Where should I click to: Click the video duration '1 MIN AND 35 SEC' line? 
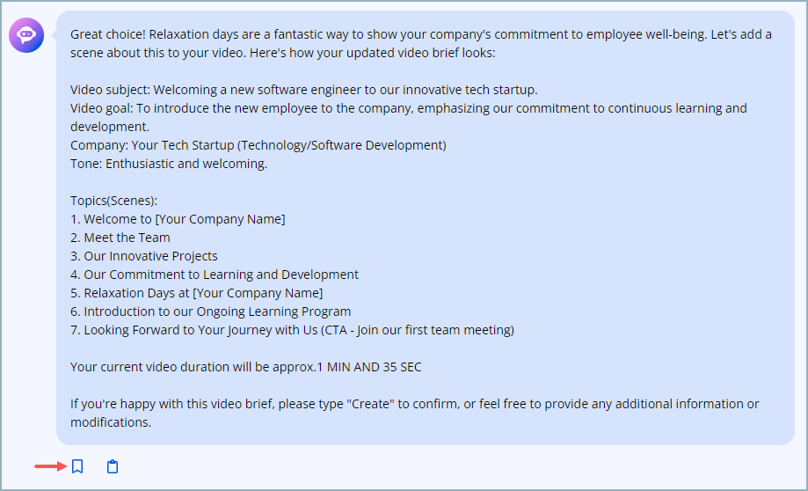[246, 367]
